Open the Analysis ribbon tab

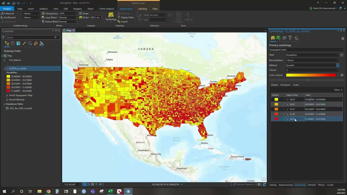pos(43,9)
